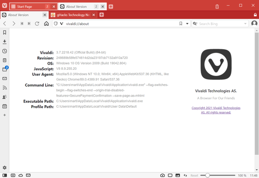
Task: Toggle tab tiling in status bar
Action: click(13, 175)
